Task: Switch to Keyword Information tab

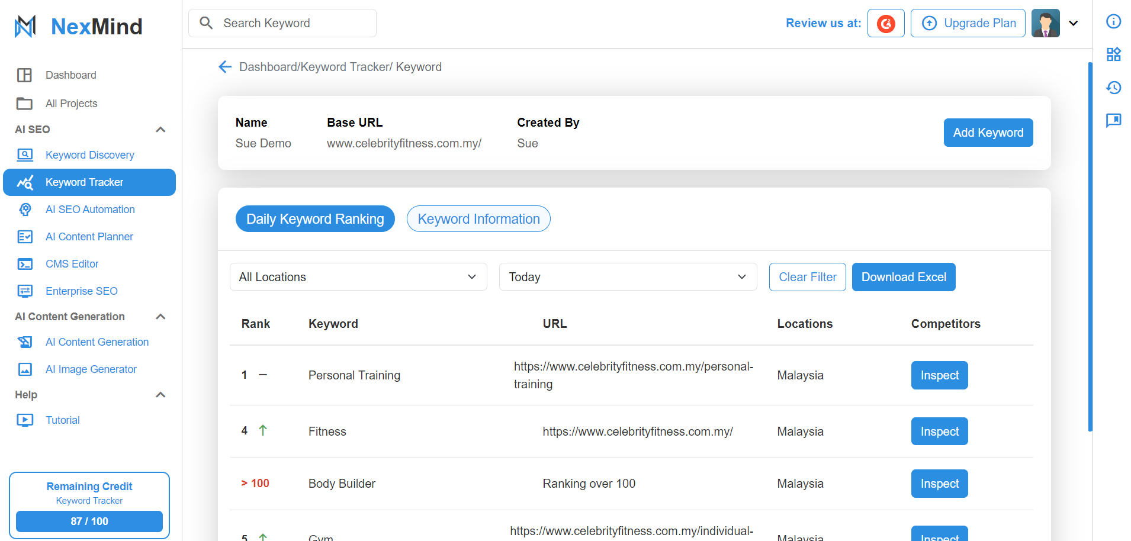Action: pyautogui.click(x=478, y=219)
